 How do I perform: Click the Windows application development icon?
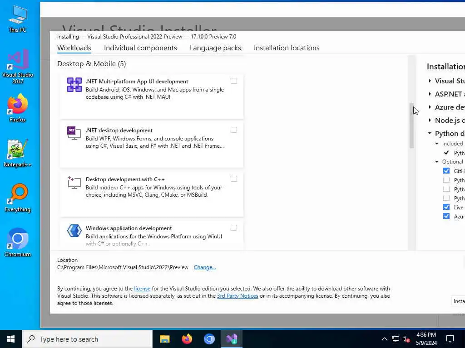tap(74, 231)
